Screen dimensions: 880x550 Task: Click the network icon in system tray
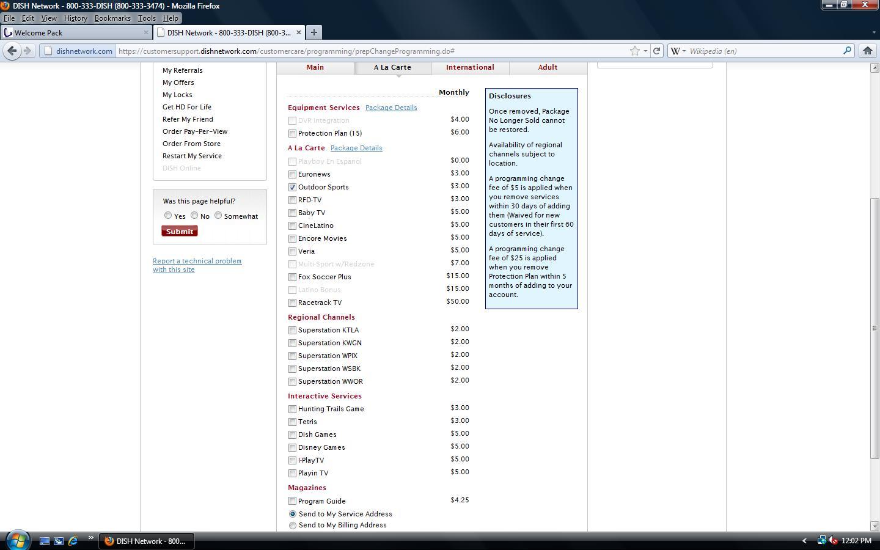(x=821, y=541)
